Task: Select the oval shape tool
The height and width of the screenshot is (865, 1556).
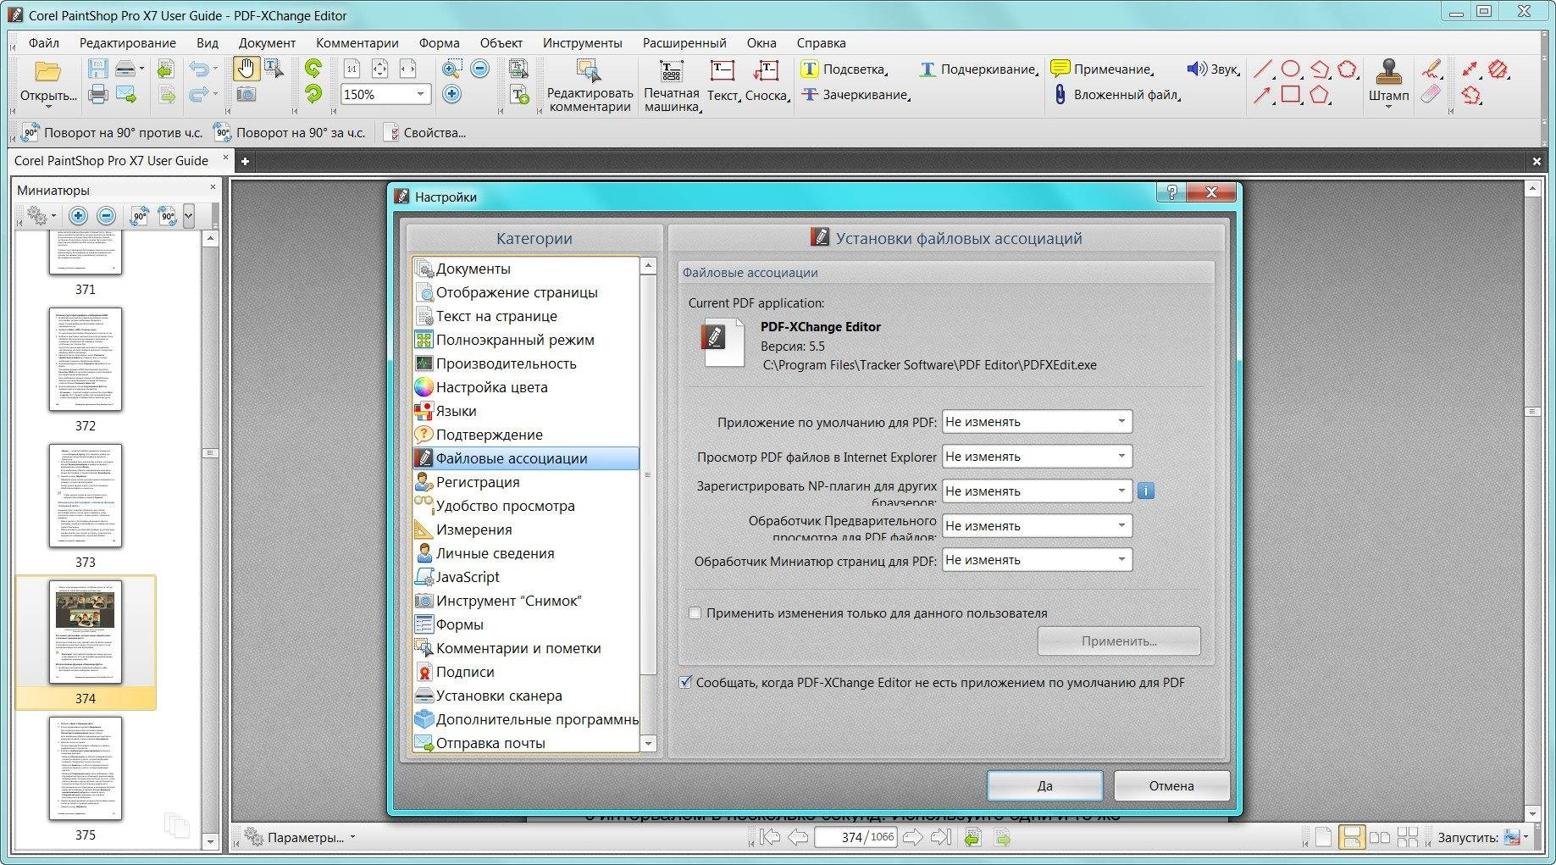Action: coord(1291,69)
